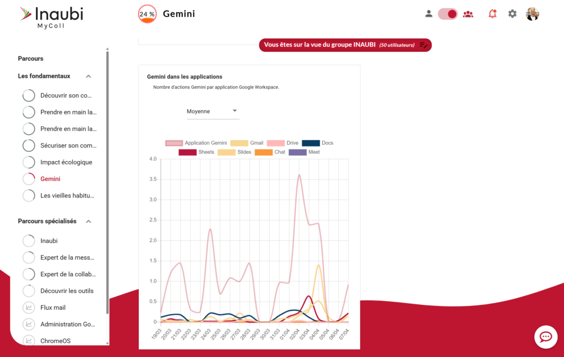
Task: Click the edit group list icon in banner
Action: pos(424,45)
